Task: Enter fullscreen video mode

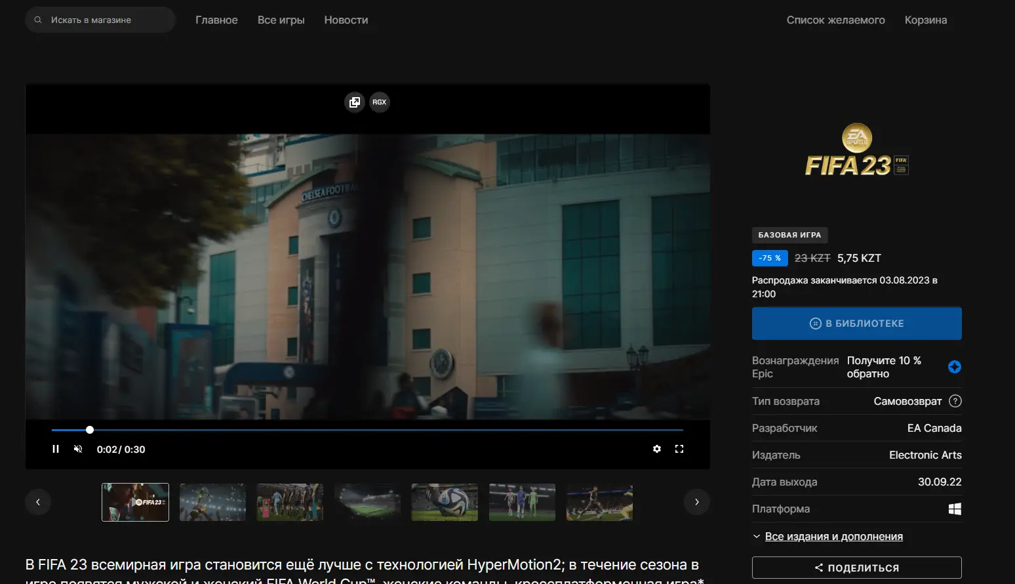Action: tap(679, 449)
